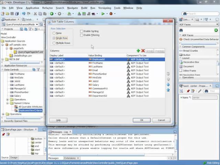Click the Forward navigation icon
Screen dimensions: 220x165
[59, 14]
